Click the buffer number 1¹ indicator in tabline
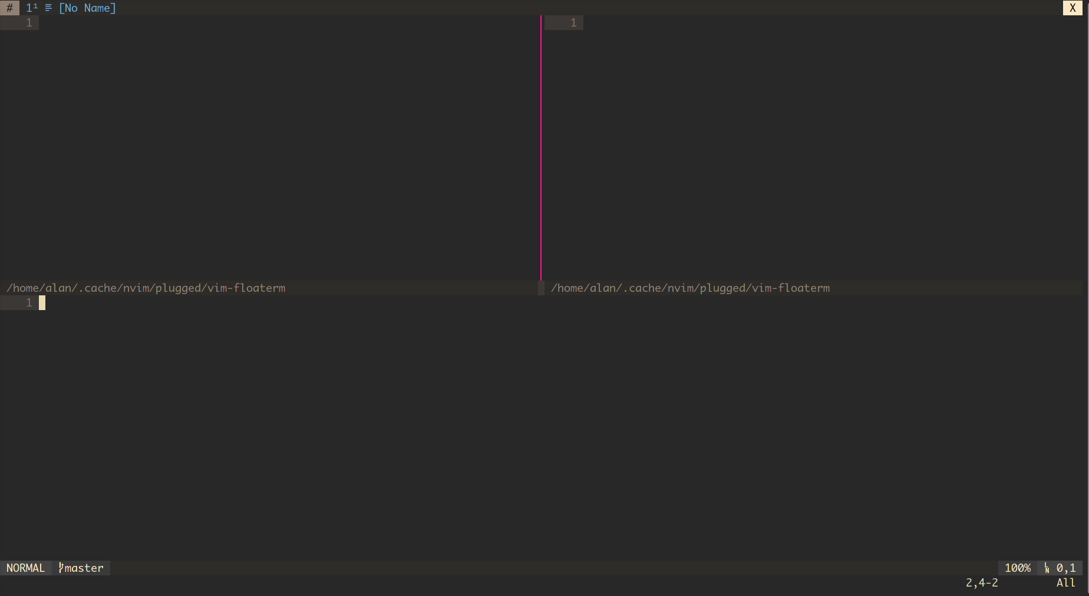Viewport: 1089px width, 596px height. [31, 8]
